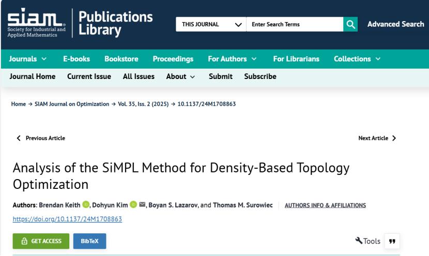Go to the Next Article
Viewport: 429px width, 256px height.
377,138
